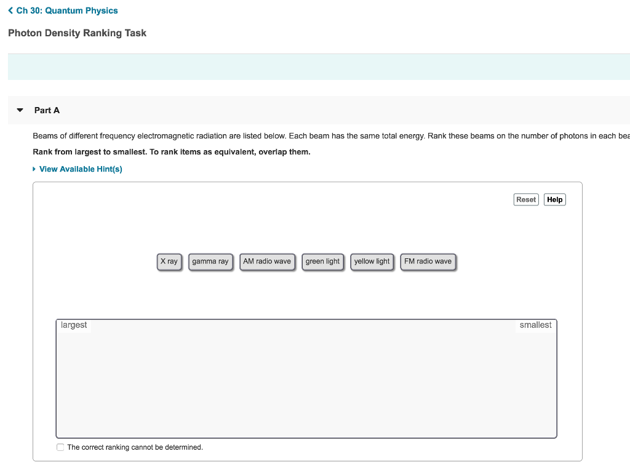Select the yellow light tile

coord(372,261)
